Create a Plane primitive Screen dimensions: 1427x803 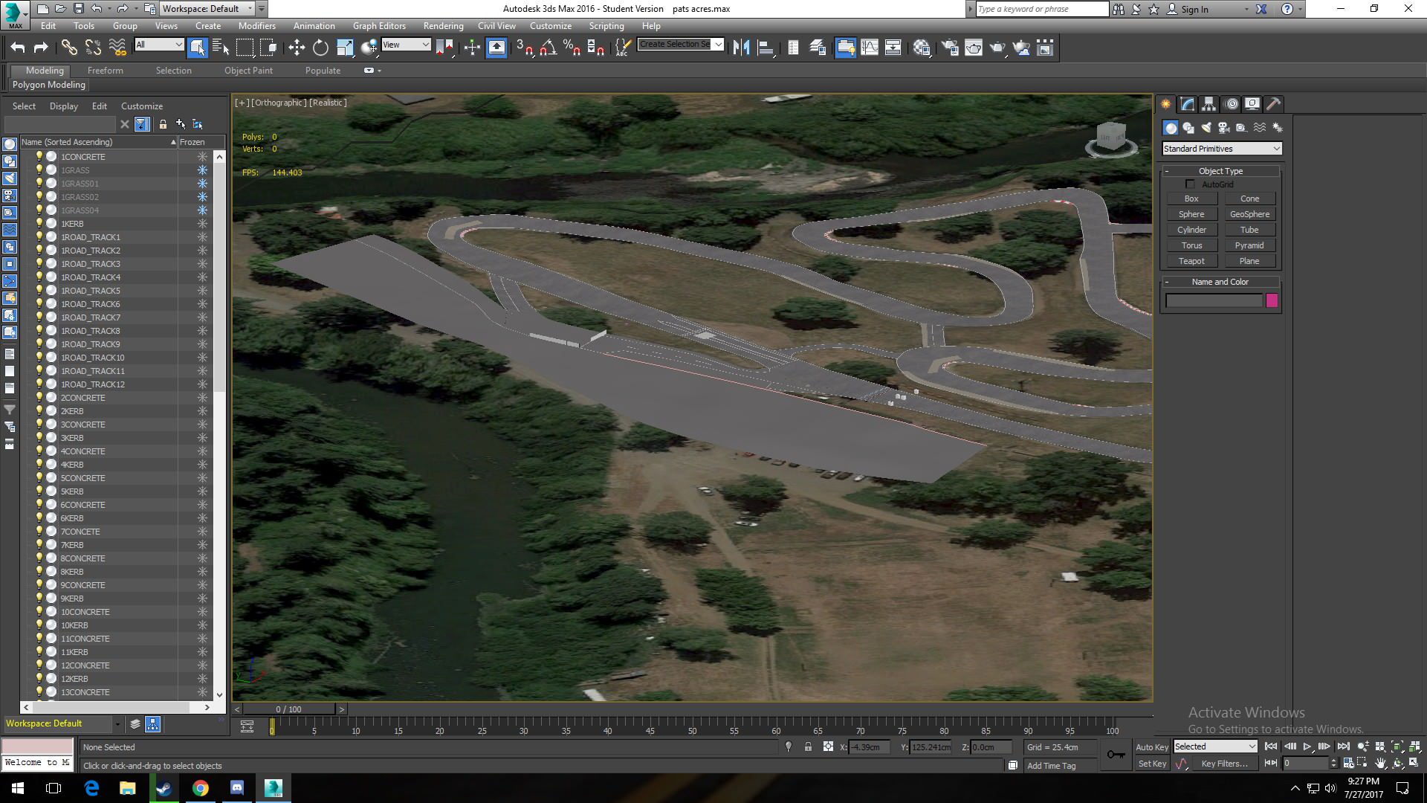click(1249, 261)
